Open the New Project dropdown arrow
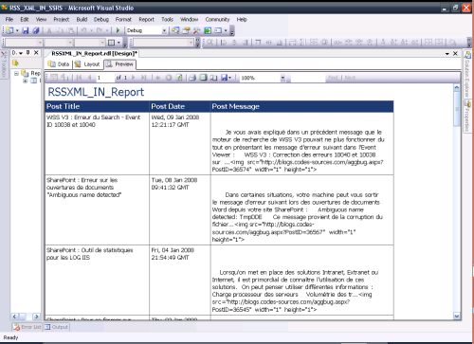Screen dimensions: 474x344 coord(17,30)
